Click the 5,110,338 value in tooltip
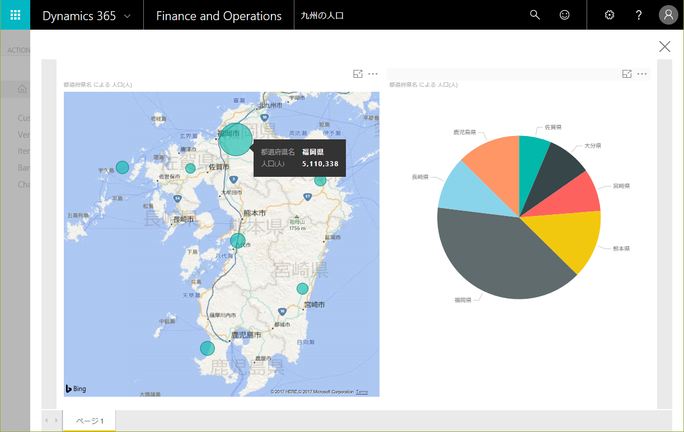 pos(320,164)
